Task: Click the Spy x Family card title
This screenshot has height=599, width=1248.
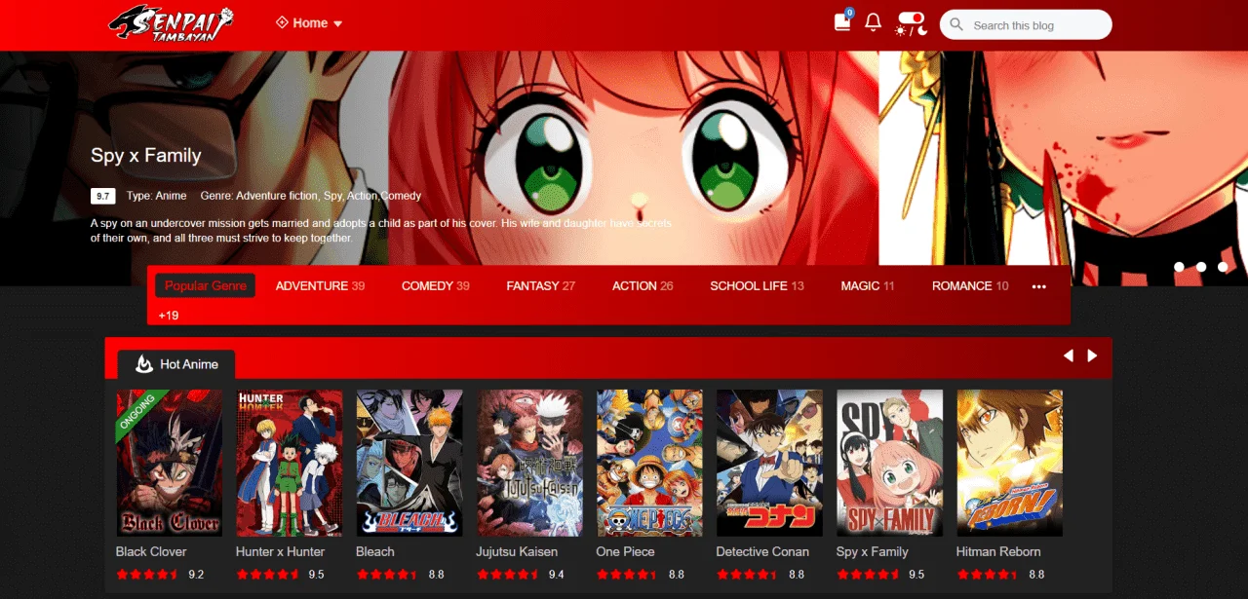Action: 873,551
